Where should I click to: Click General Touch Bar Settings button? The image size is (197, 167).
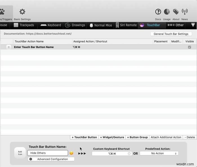171,34
